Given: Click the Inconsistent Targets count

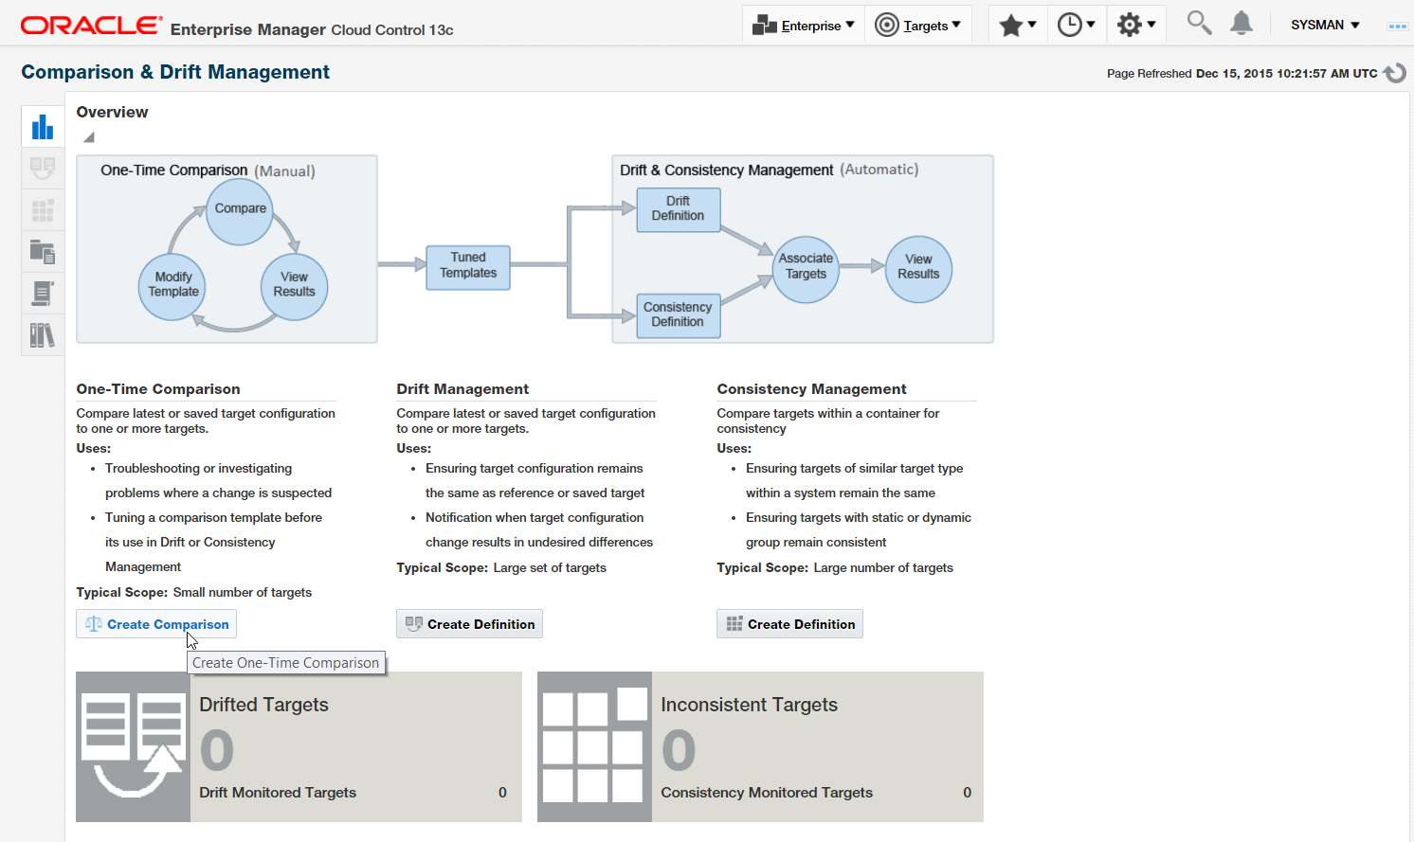Looking at the screenshot, I should tap(679, 751).
